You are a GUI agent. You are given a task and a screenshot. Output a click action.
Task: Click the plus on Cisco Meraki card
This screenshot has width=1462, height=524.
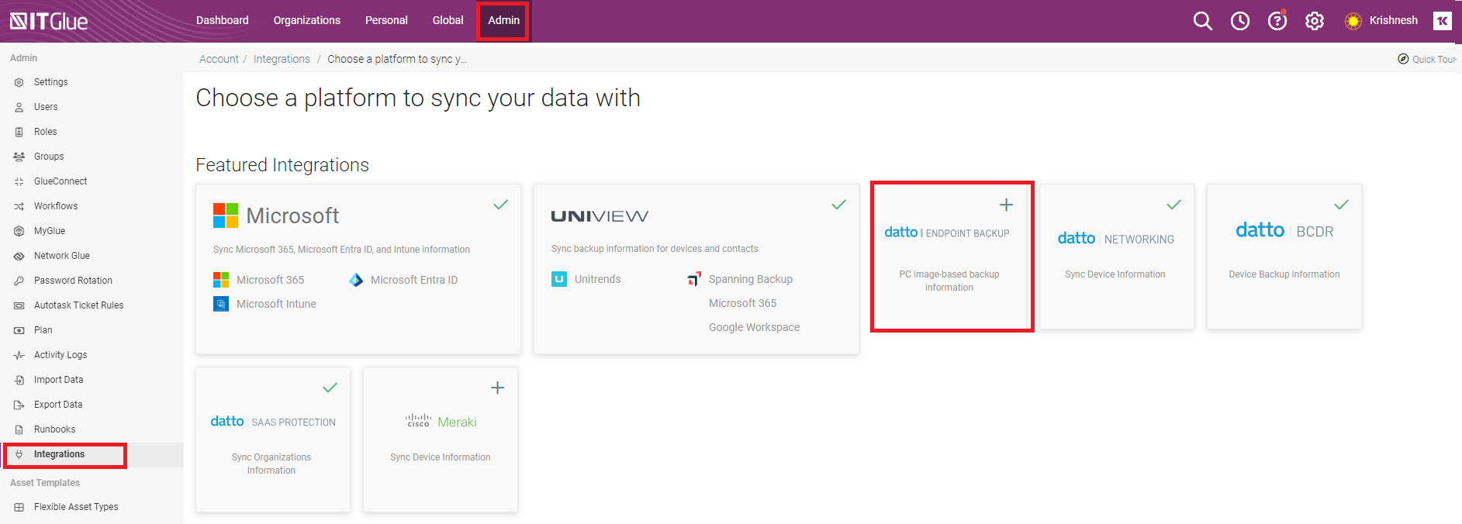(497, 388)
